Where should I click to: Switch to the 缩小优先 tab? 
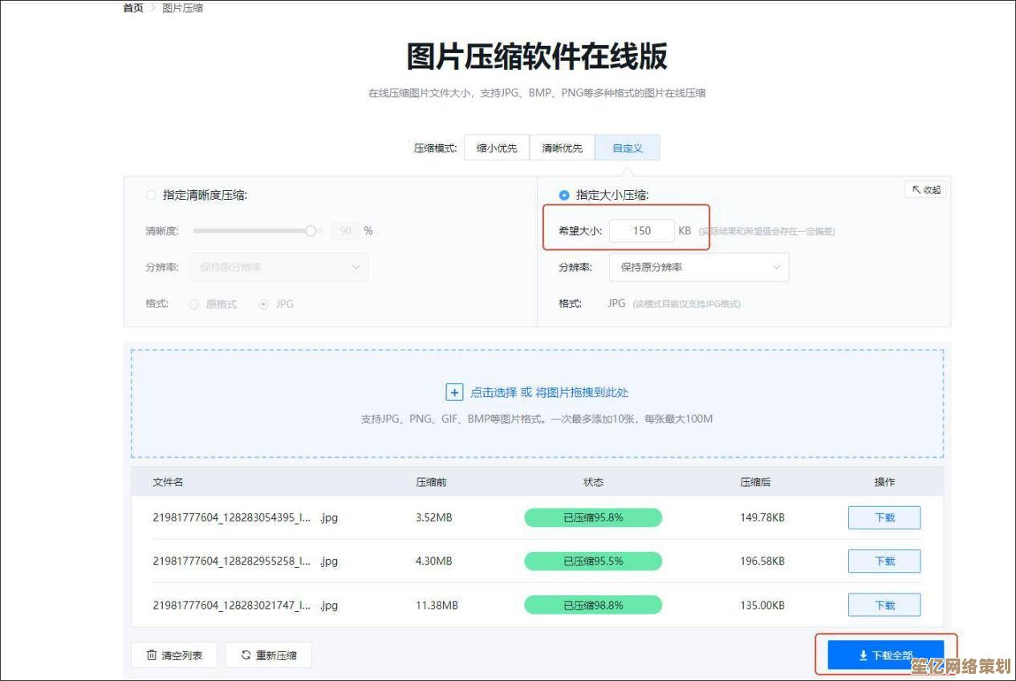click(x=496, y=148)
